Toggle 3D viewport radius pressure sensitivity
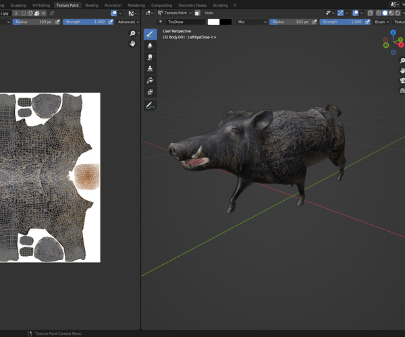The height and width of the screenshot is (337, 405). [315, 22]
